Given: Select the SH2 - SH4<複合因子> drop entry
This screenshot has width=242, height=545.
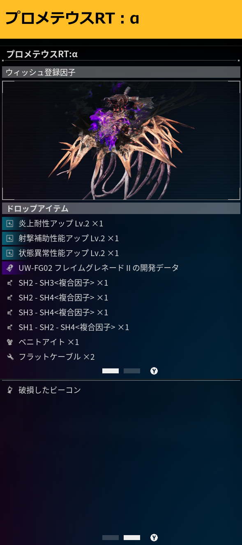Looking at the screenshot, I should point(121,298).
